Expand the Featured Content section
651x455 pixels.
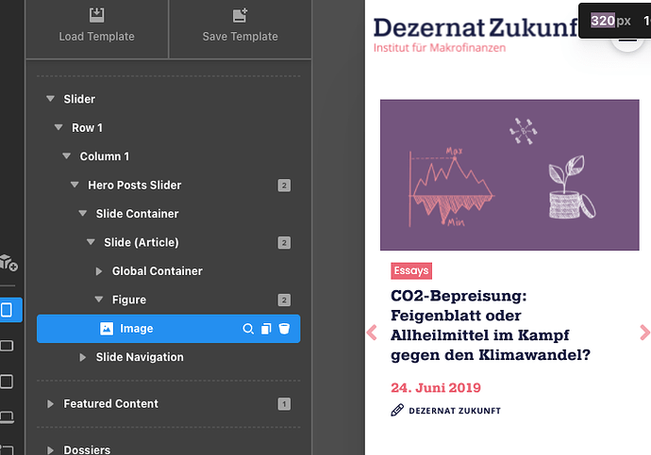pos(50,403)
